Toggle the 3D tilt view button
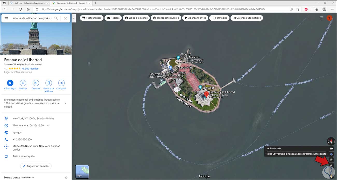This screenshot has width=337, height=180. click(x=331, y=148)
